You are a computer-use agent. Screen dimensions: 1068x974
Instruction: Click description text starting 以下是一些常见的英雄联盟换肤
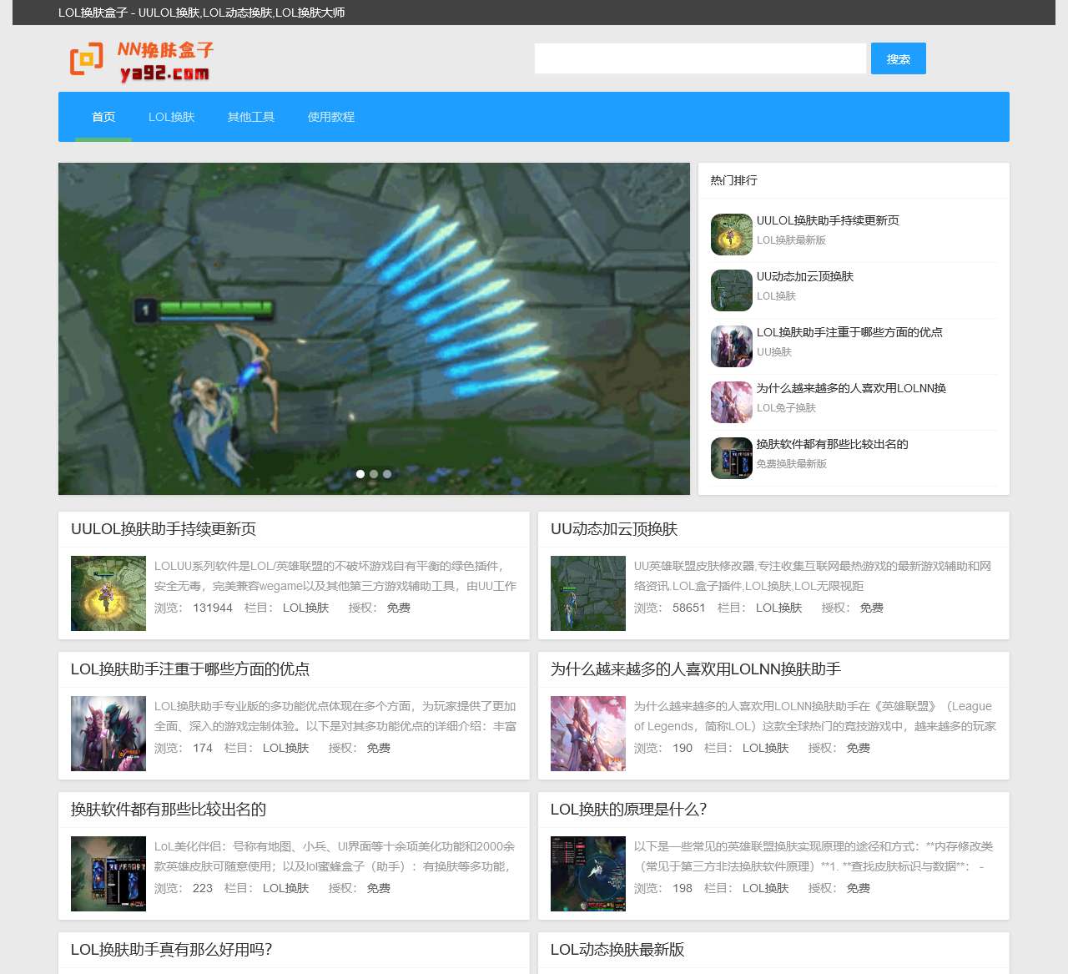814,856
